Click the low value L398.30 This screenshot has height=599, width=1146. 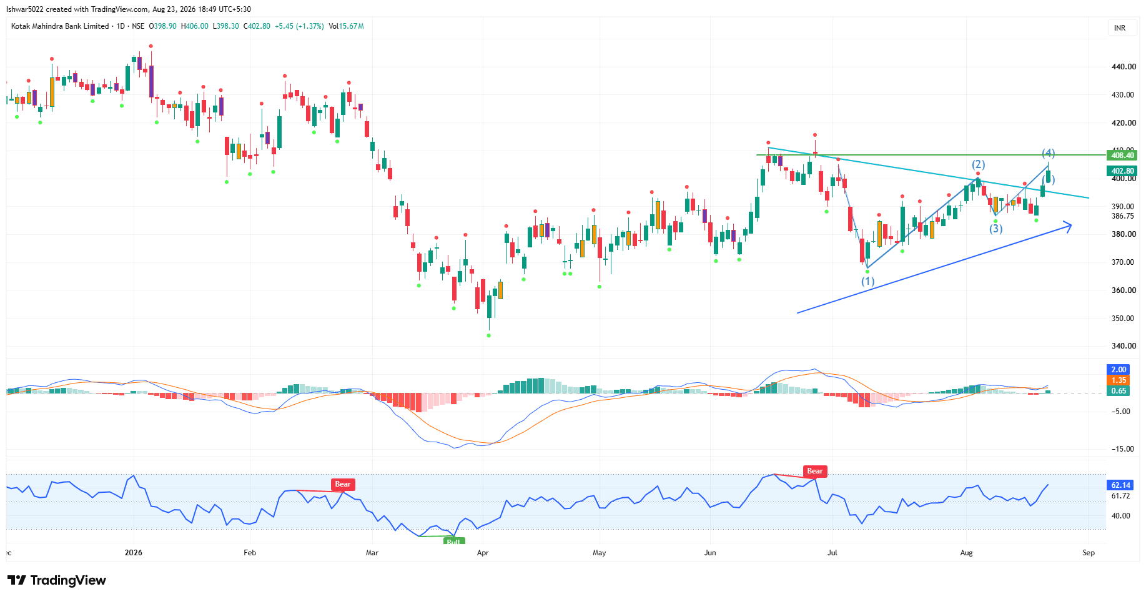[226, 26]
